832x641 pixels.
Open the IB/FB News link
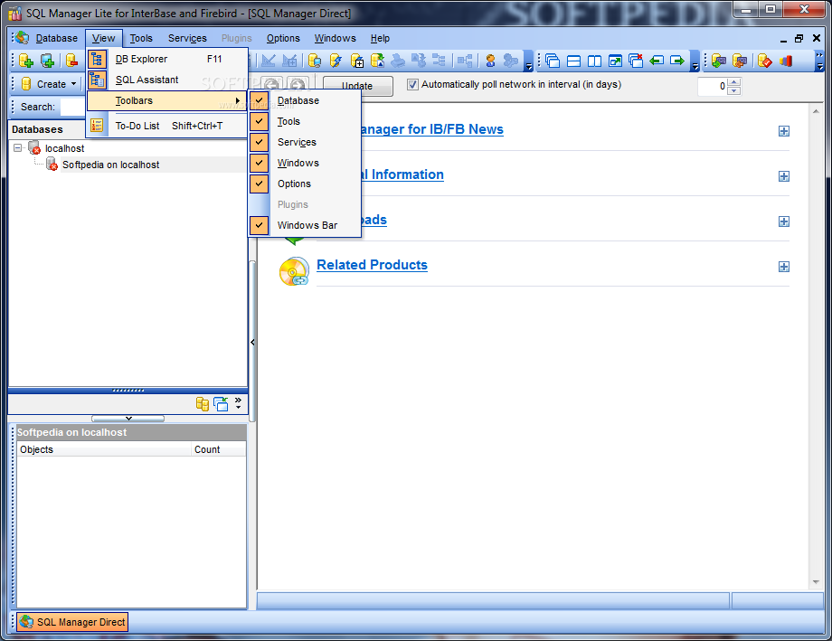click(432, 129)
